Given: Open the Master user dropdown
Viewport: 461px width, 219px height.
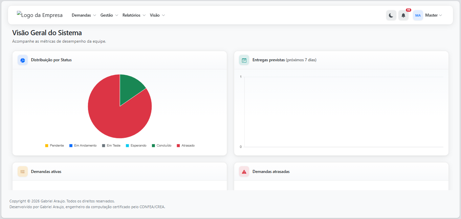Looking at the screenshot, I should (x=434, y=15).
